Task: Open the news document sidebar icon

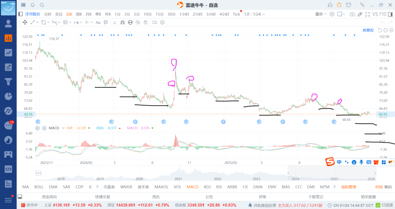Action: [8, 183]
